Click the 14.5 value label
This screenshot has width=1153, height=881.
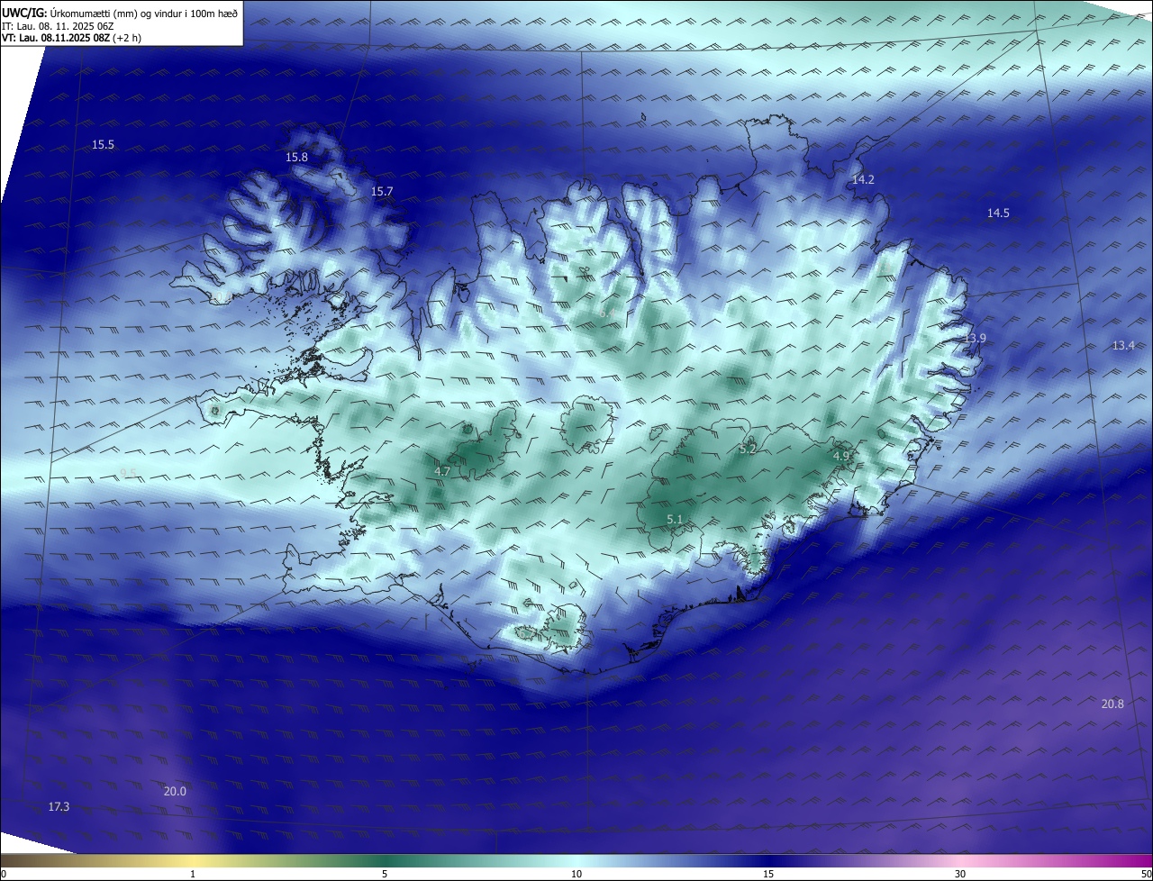click(x=998, y=213)
